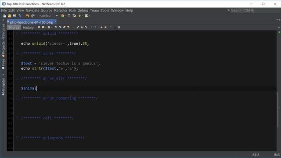Viewport: 281px width, 158px height.
Task: Open the Files side panel
Action: (3, 64)
